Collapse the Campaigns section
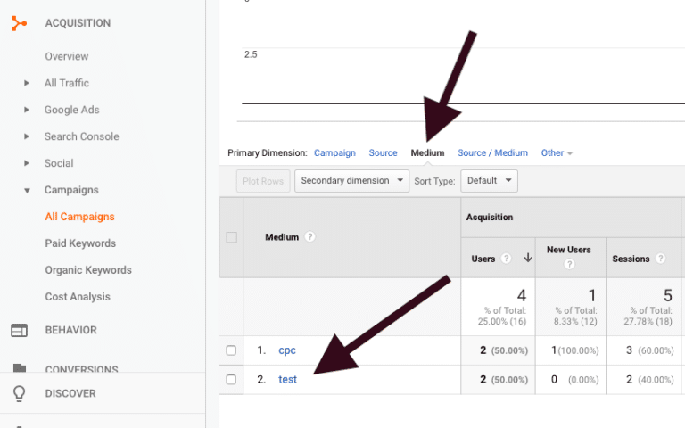Viewport: 685px width, 428px height. (27, 191)
